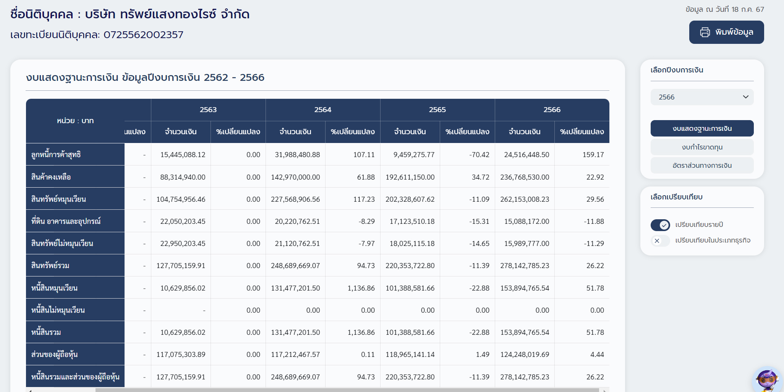Click right arrow of table scrollbar
This screenshot has width=784, height=392.
[605, 390]
